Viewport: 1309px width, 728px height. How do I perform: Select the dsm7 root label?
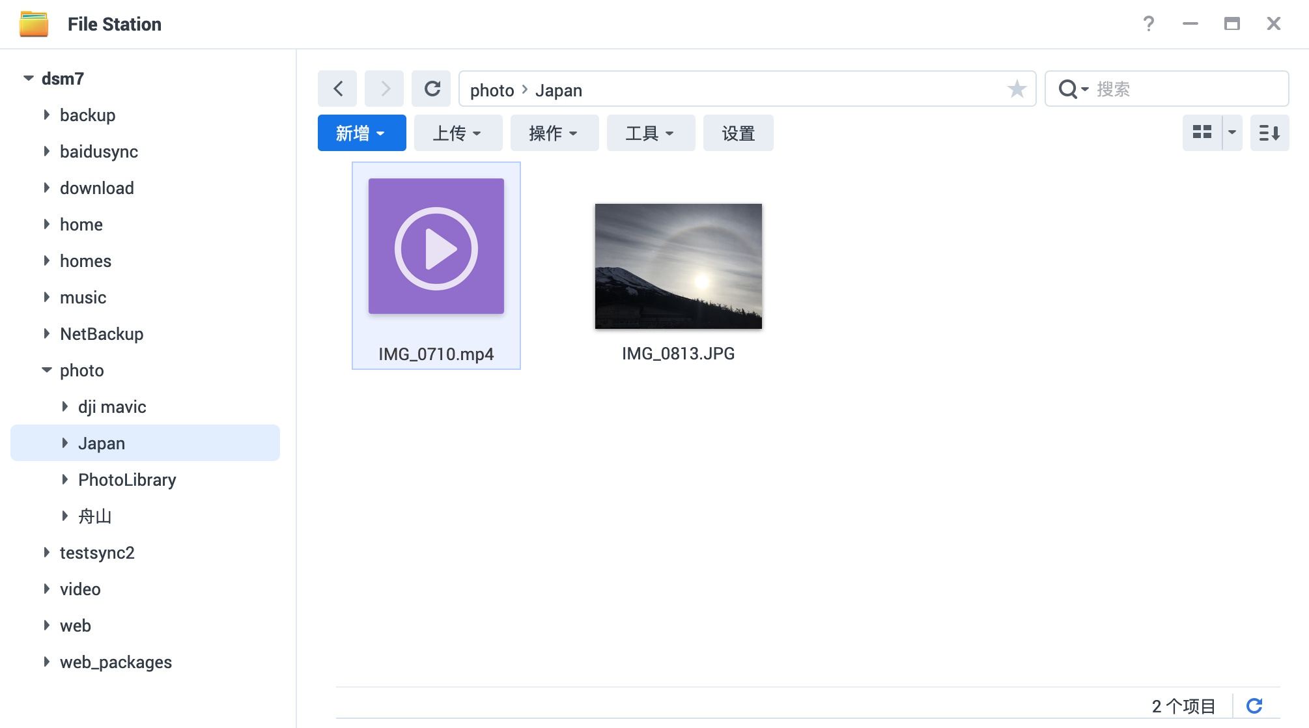click(x=63, y=79)
